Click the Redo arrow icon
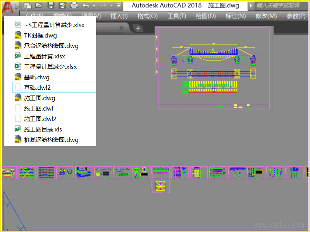 [103, 5]
